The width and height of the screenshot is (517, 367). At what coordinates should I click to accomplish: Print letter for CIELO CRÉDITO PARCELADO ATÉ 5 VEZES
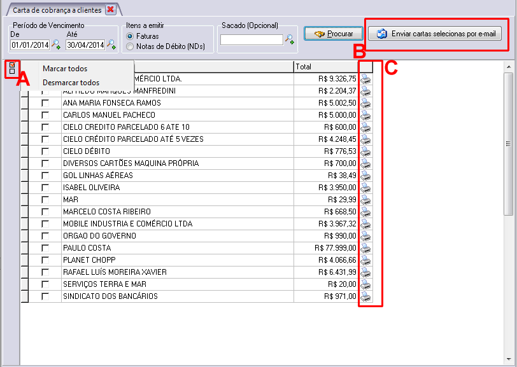365,139
